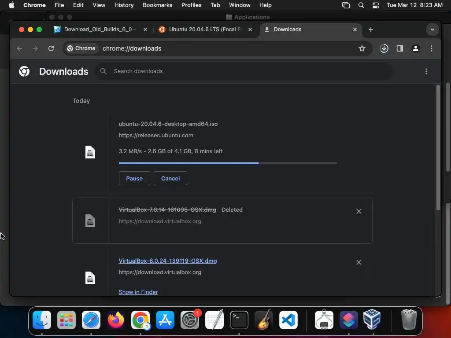
Task: Open the Profiles menu
Action: pos(191,5)
